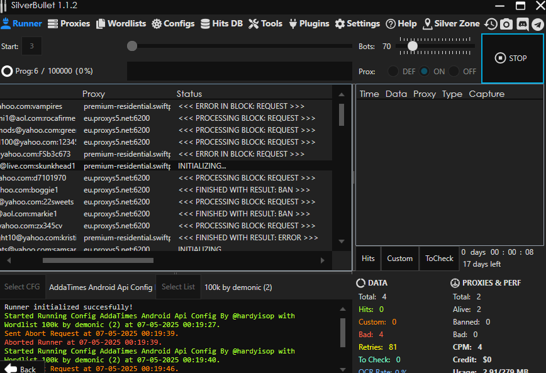Click the Status column header
546x373 pixels.
click(189, 94)
